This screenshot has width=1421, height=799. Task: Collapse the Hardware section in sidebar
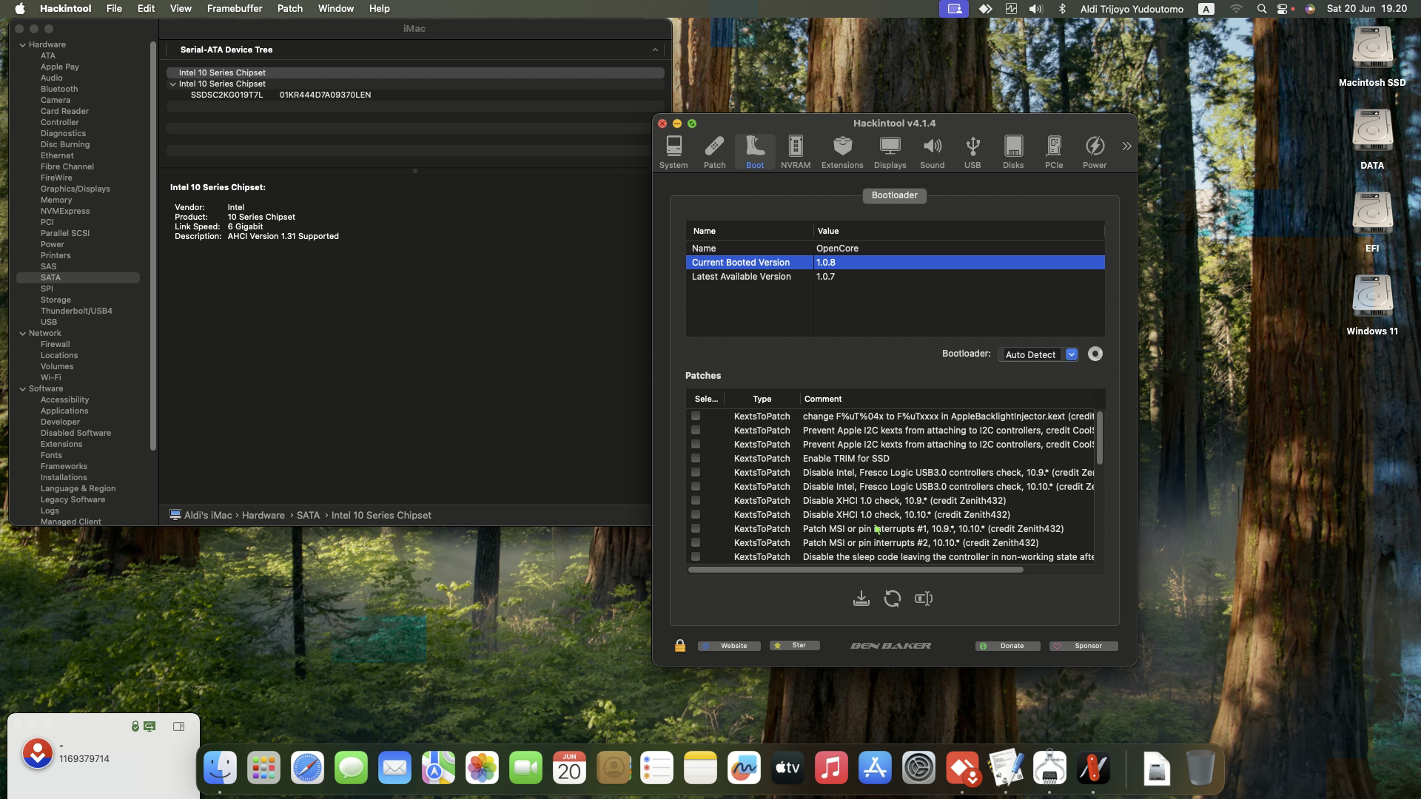pyautogui.click(x=22, y=45)
